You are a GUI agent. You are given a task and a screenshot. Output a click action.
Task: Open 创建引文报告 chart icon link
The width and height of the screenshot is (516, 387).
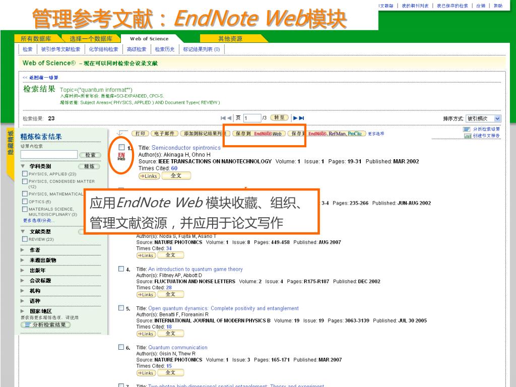click(x=482, y=136)
